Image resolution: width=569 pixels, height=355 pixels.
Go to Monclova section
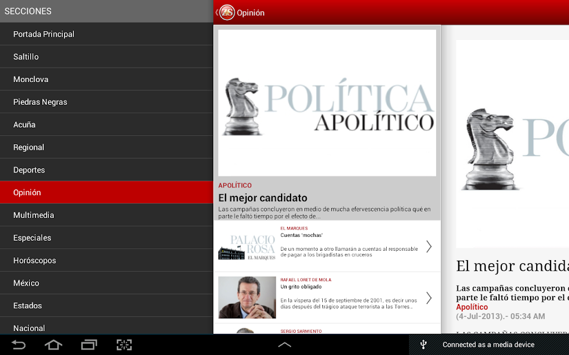tap(106, 79)
